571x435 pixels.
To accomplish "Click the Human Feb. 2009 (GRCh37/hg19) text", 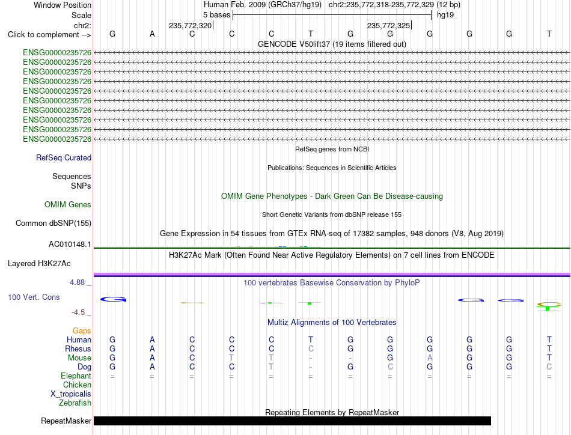I will point(263,5).
